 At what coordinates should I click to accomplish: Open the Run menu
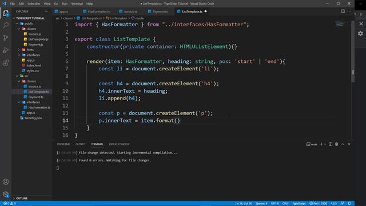tap(65, 4)
